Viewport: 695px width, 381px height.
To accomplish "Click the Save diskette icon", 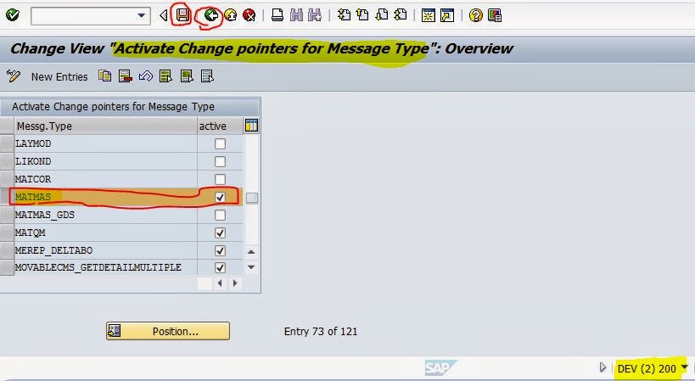I will [182, 15].
